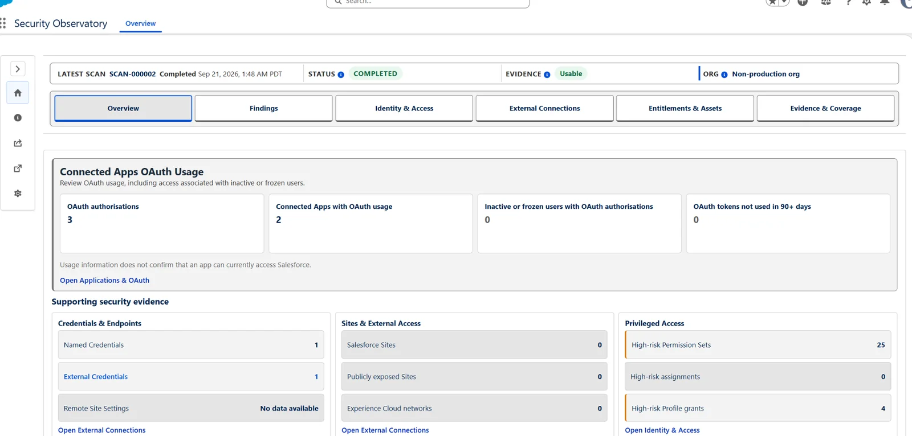Click the info icon beside ORG
The height and width of the screenshot is (436, 912).
click(724, 75)
